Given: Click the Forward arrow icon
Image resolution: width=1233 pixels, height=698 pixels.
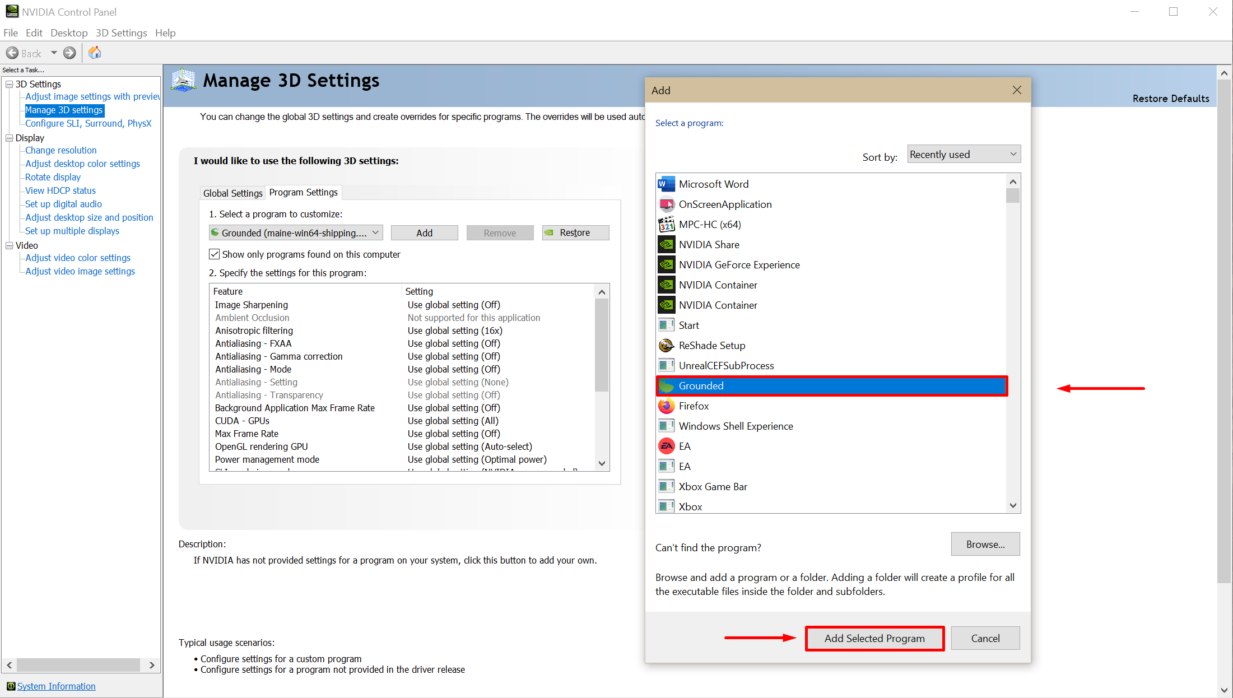Looking at the screenshot, I should (69, 53).
